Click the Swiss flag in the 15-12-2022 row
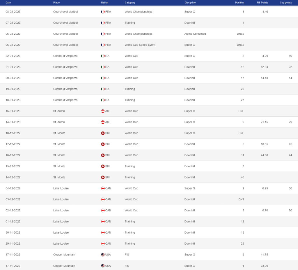Image resolution: width=298 pixels, height=270 pixels. (103, 166)
